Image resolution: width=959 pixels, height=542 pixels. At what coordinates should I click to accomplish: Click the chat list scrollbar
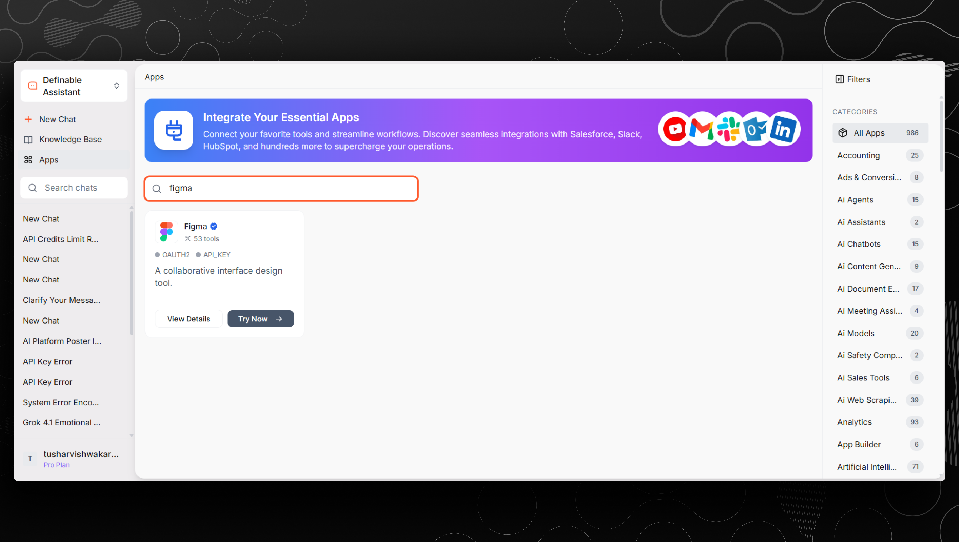click(x=131, y=274)
